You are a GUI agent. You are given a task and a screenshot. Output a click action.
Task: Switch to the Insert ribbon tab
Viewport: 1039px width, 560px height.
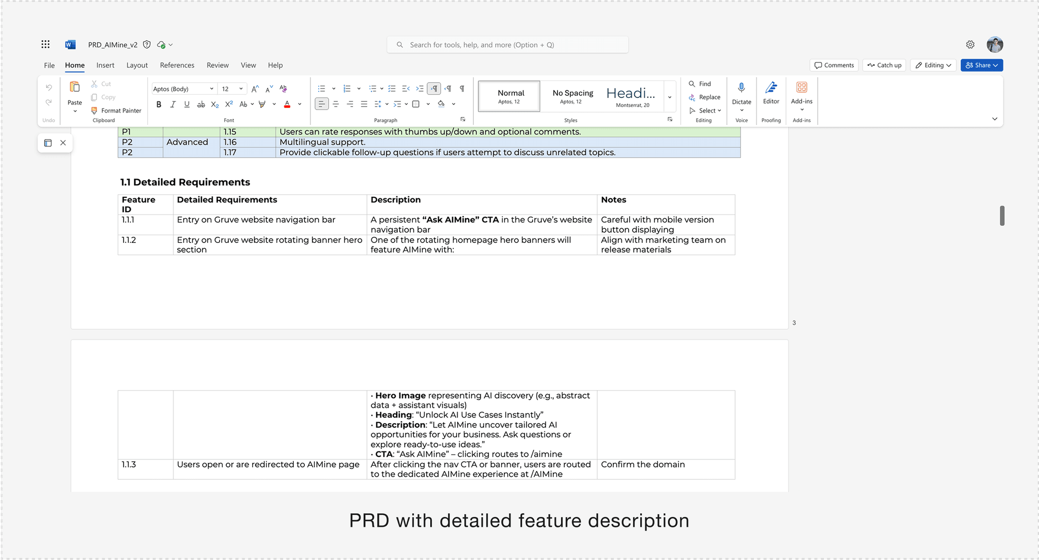point(106,65)
